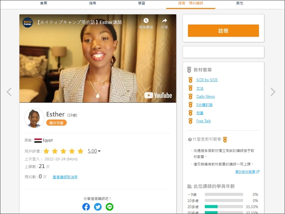
Task: Share teacher profile via the Facebook icon
Action: click(x=86, y=207)
